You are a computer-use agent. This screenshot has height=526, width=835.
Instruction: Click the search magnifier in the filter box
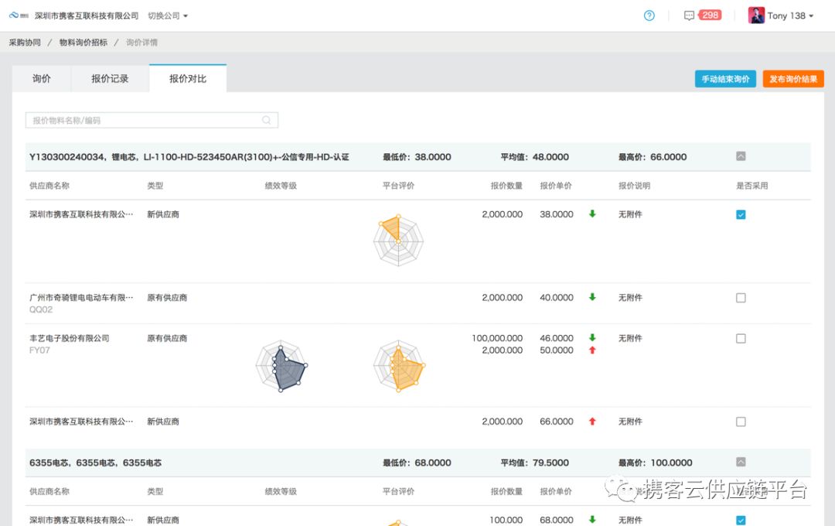point(266,120)
